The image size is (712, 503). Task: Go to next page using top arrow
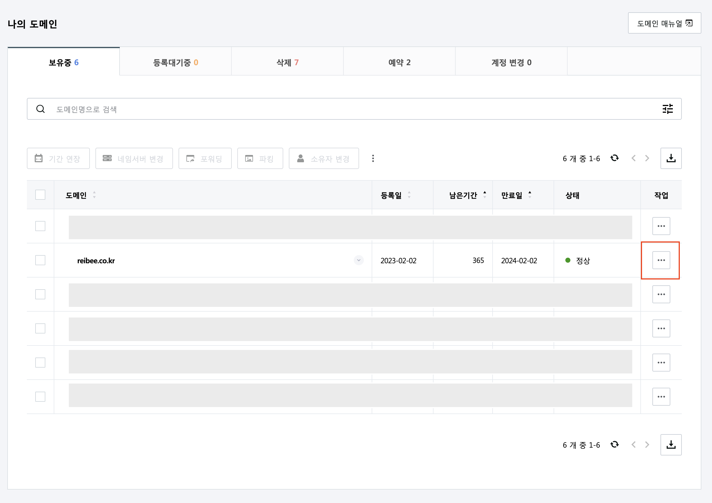[x=647, y=158]
